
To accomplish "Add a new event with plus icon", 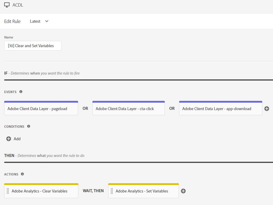I will tap(267, 109).
